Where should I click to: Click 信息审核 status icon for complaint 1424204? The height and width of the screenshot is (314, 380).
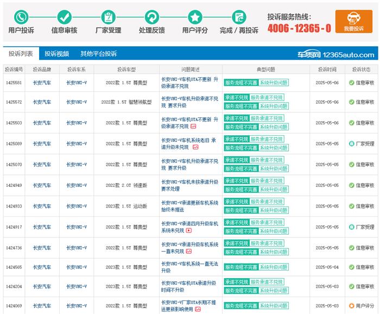[351, 286]
